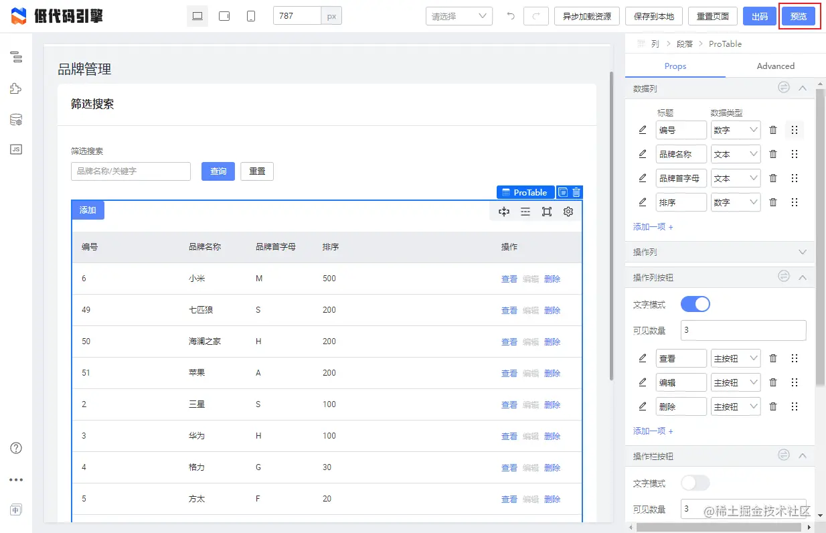The height and width of the screenshot is (533, 826).
Task: Click the first ProTable toolbar icon
Action: coord(504,212)
